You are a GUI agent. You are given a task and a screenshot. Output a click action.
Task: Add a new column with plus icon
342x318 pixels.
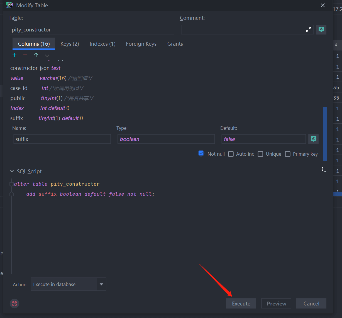[x=14, y=55]
